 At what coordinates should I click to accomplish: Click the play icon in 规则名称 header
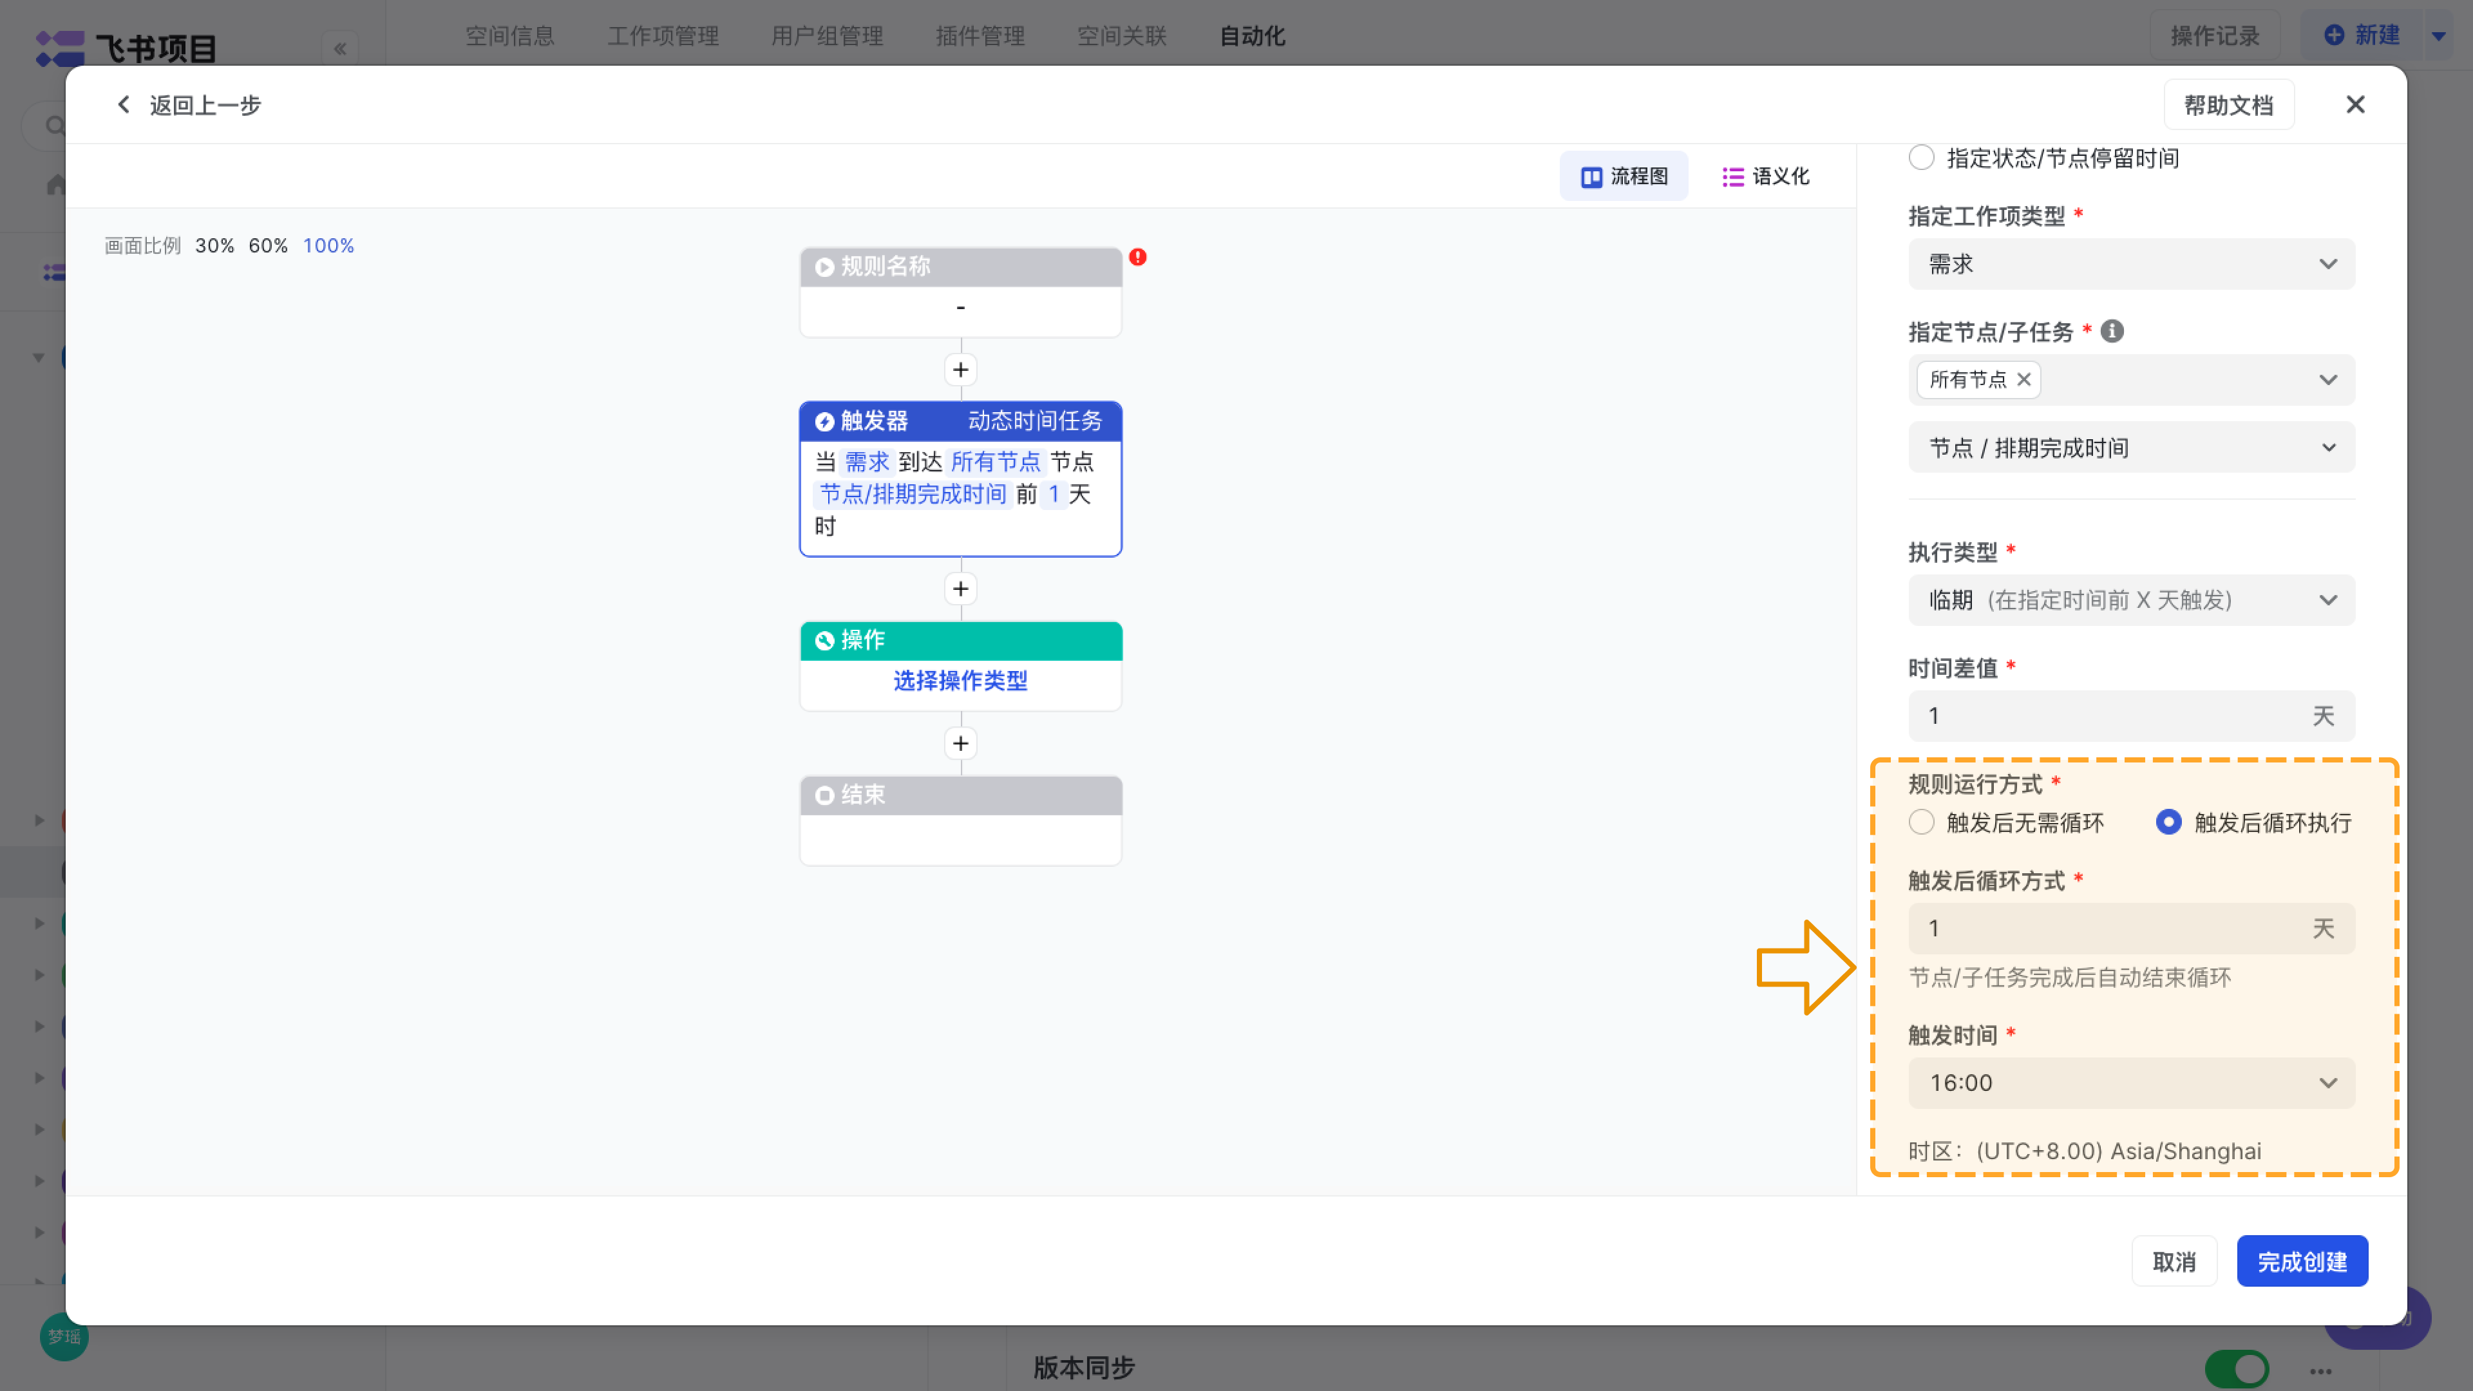[x=824, y=267]
